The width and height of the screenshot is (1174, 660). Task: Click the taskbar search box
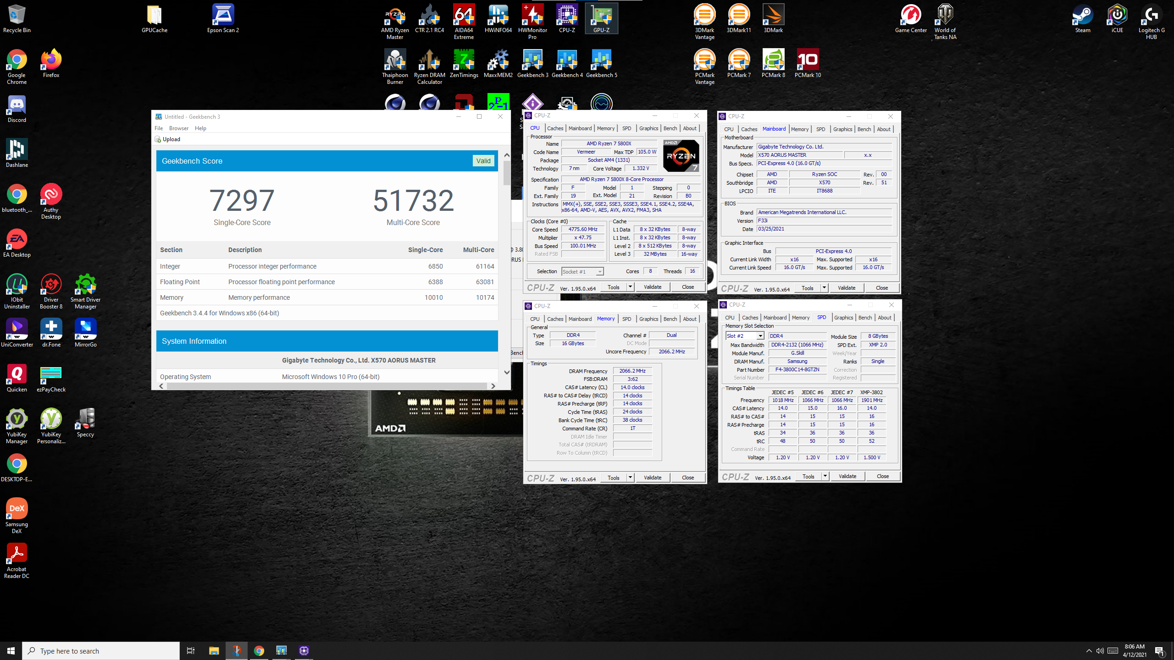click(101, 651)
